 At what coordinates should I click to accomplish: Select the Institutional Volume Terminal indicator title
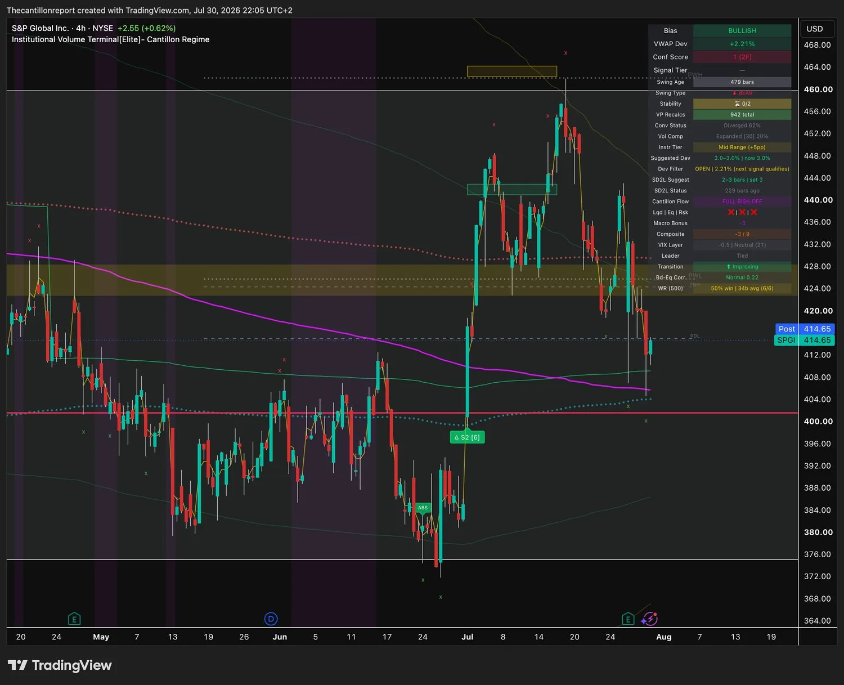[110, 39]
